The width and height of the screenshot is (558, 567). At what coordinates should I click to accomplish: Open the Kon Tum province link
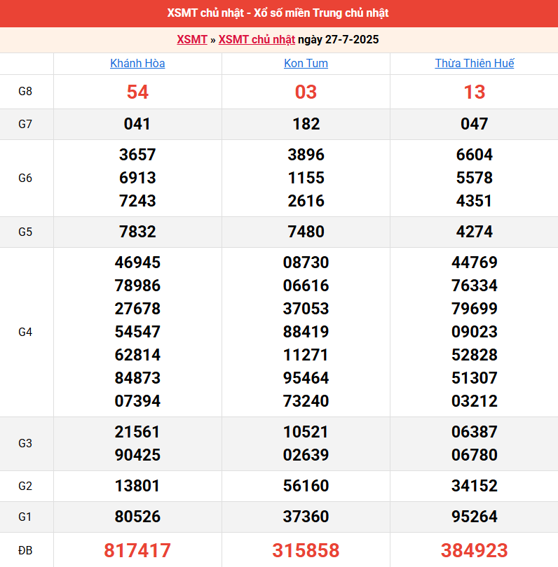coord(306,63)
